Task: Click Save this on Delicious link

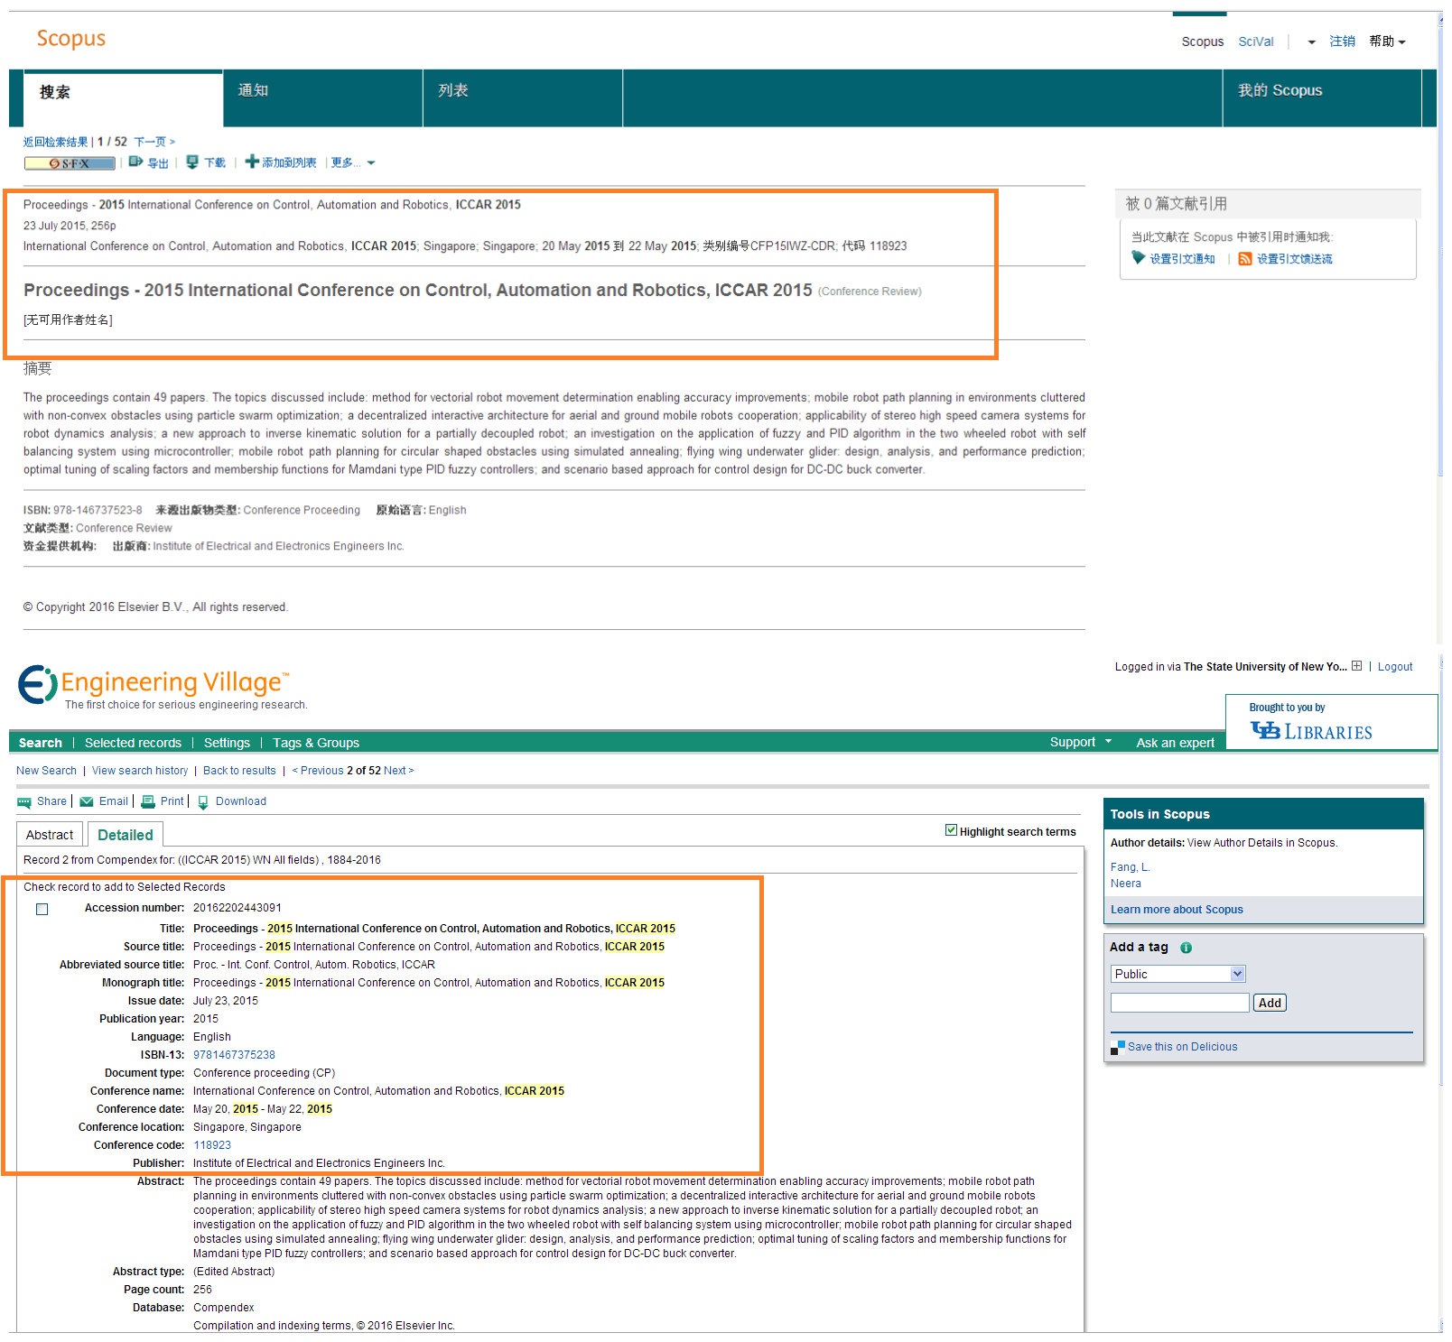Action: 1182,1047
